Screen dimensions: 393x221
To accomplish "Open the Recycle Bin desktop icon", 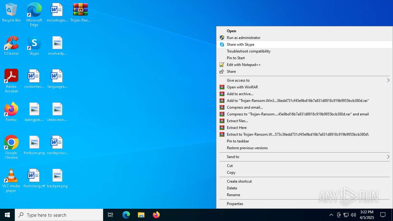I will click(x=11, y=13).
